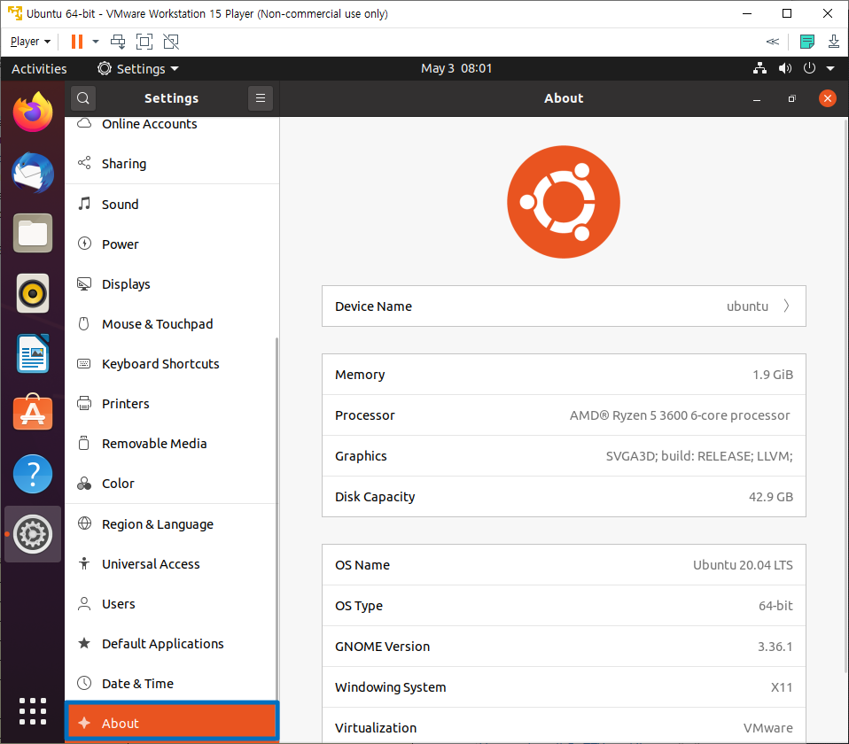Open the Player dropdown menu in VMware

[30, 42]
